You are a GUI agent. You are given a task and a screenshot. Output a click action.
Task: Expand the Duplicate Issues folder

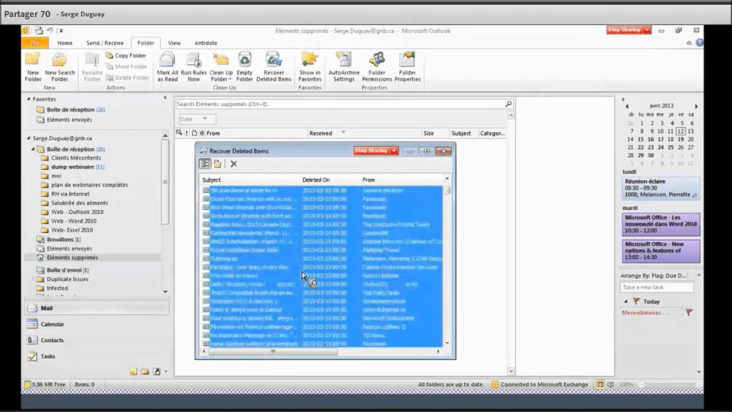coord(33,279)
